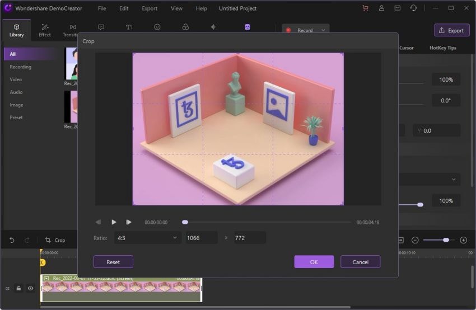476x310 pixels.
Task: Select the Image library category
Action: pyautogui.click(x=16, y=105)
